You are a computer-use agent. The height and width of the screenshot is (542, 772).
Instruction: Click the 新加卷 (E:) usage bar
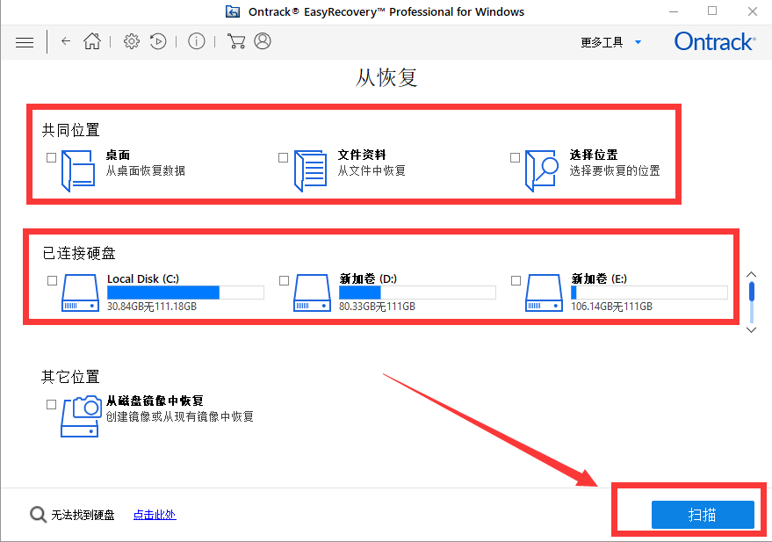[649, 293]
